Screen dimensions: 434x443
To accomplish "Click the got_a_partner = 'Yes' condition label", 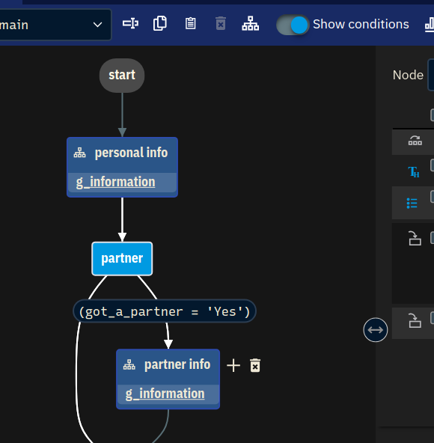I will (x=165, y=311).
